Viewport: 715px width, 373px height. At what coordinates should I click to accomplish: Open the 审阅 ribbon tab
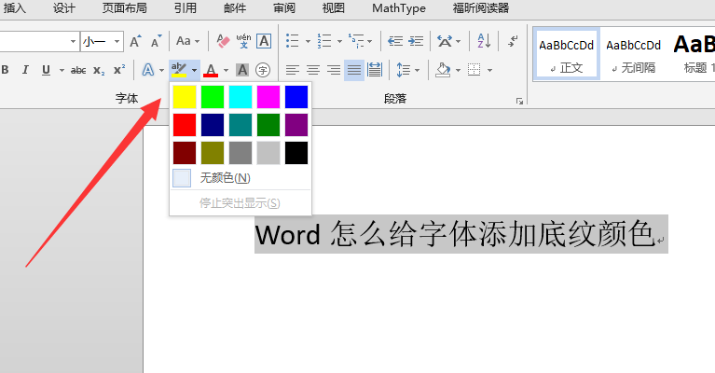(x=284, y=8)
